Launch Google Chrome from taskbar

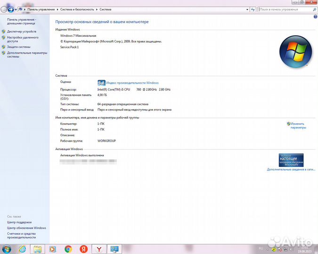pyautogui.click(x=68, y=249)
